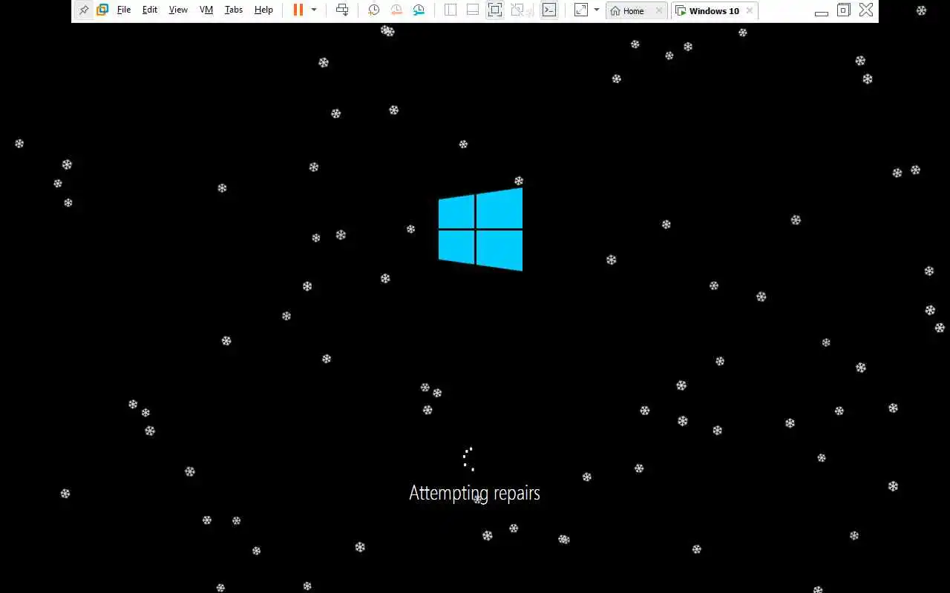Click the 'Attempting repairs' text
The width and height of the screenshot is (950, 593).
(x=475, y=493)
